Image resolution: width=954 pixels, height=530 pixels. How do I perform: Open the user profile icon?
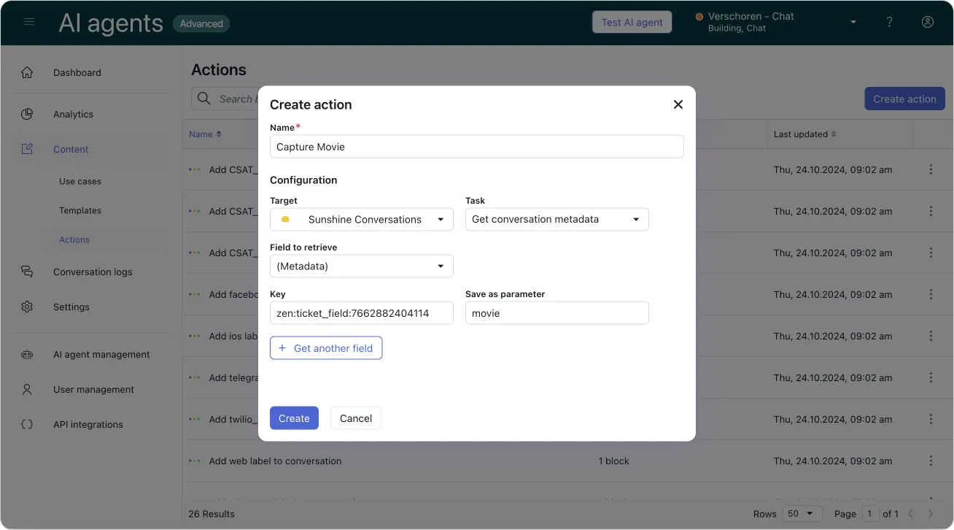(927, 22)
